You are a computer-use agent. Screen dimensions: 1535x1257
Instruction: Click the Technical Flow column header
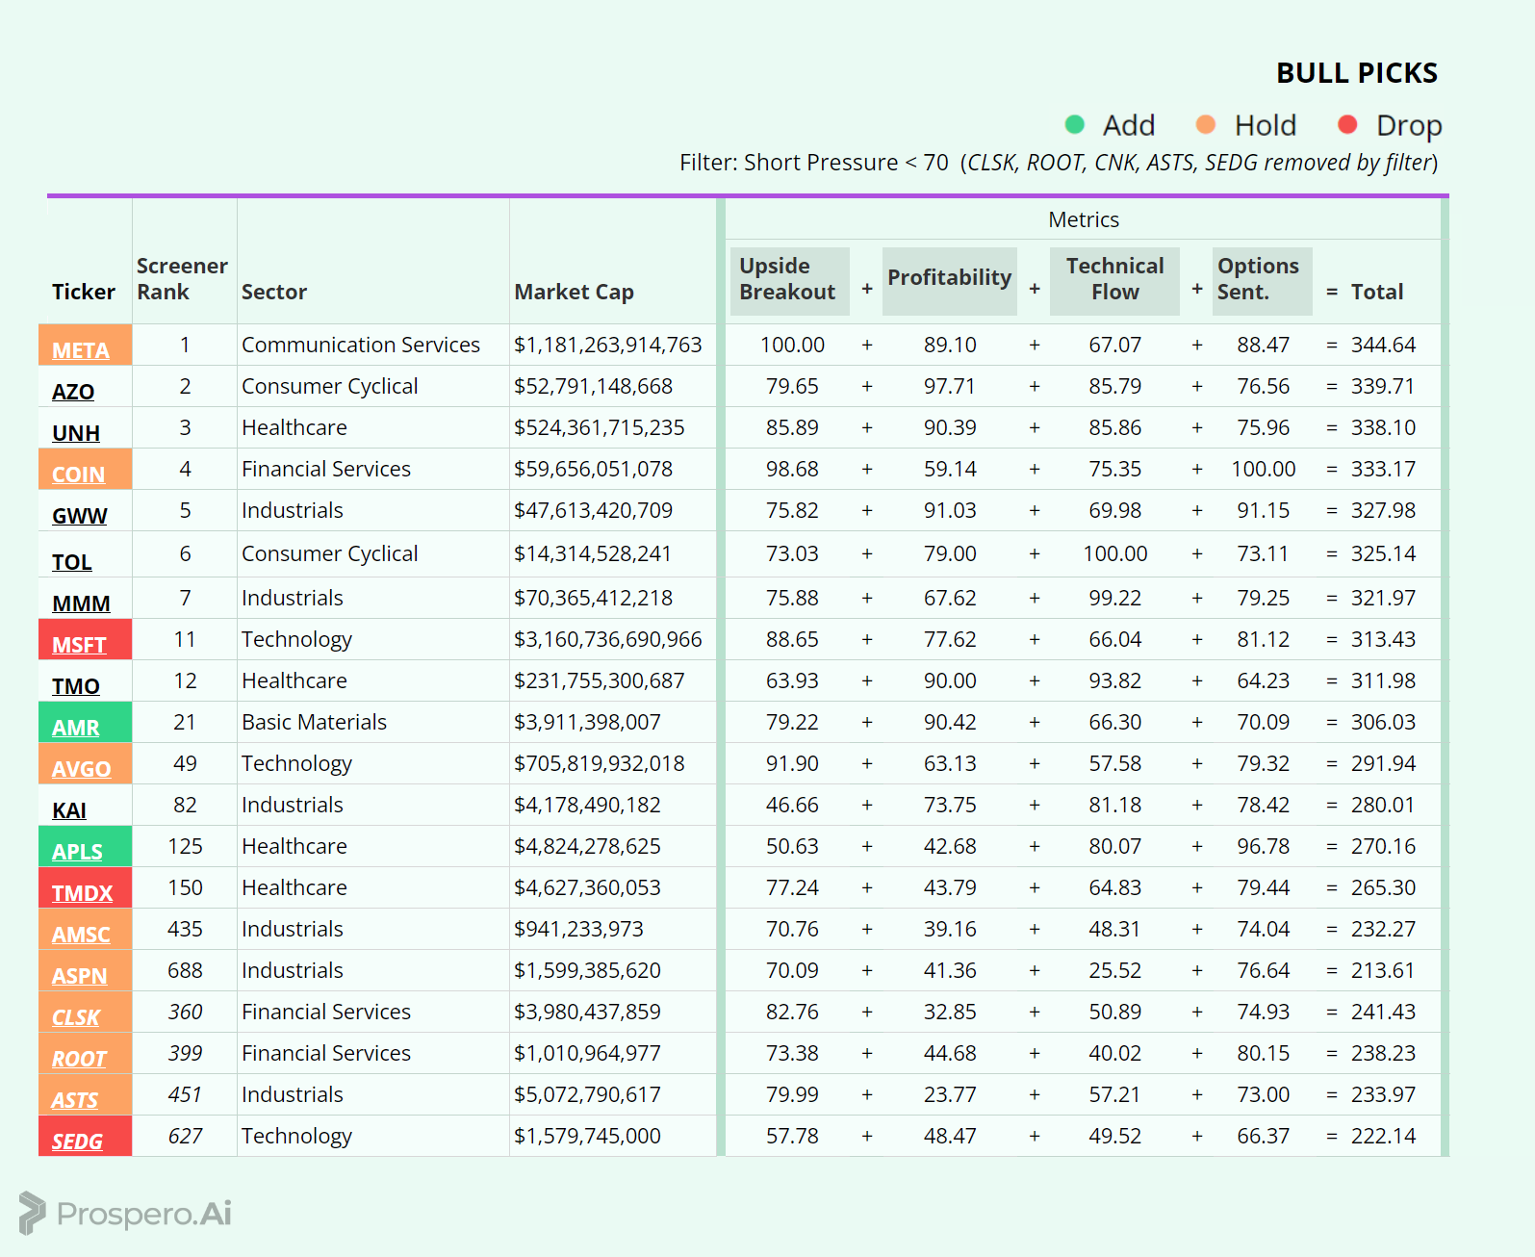(x=1114, y=279)
